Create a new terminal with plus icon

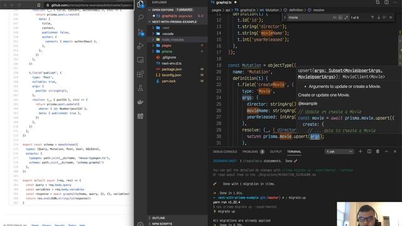(360, 151)
